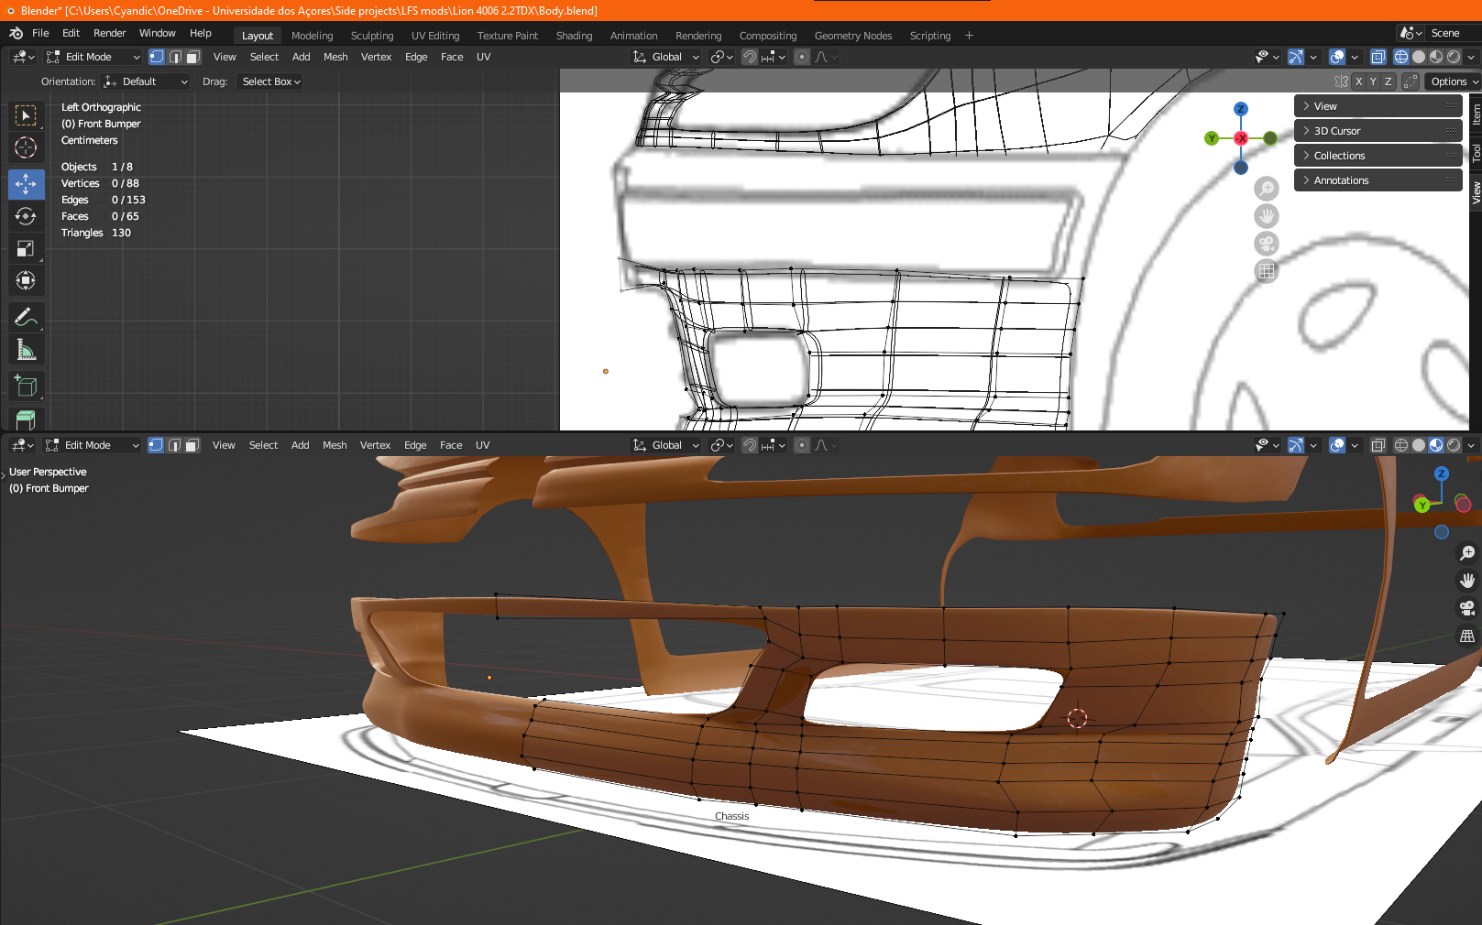Select the Move tool in left toolbar
This screenshot has height=925, width=1482.
(26, 184)
